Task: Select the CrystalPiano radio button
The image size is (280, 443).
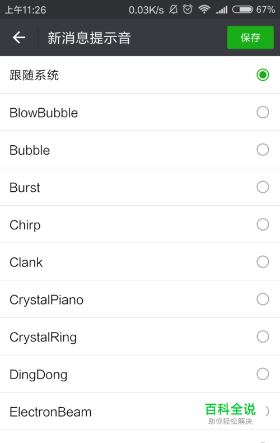Action: [x=263, y=299]
